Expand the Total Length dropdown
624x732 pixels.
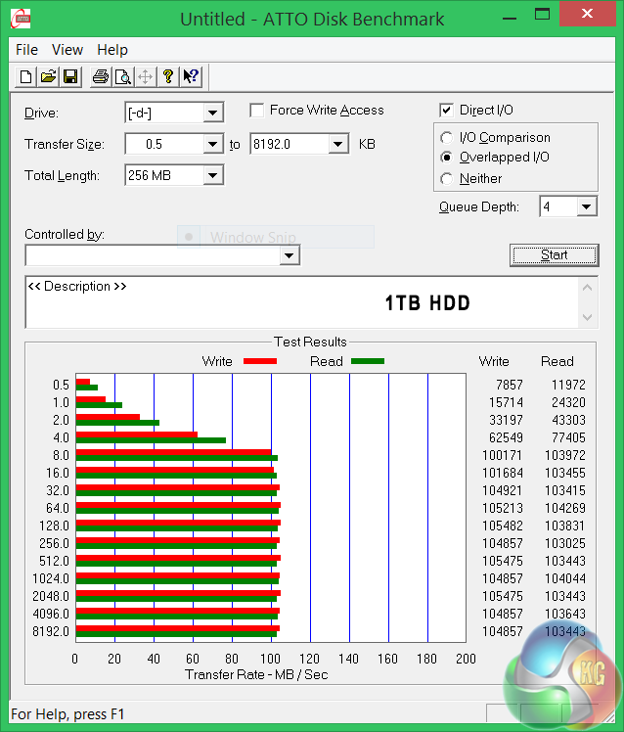(213, 176)
